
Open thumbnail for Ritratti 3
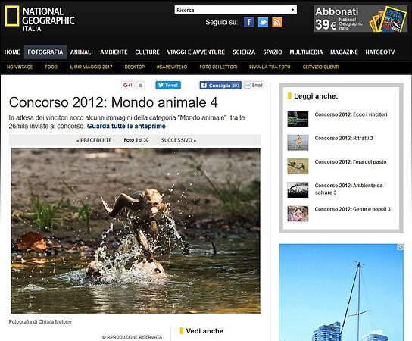(298, 142)
